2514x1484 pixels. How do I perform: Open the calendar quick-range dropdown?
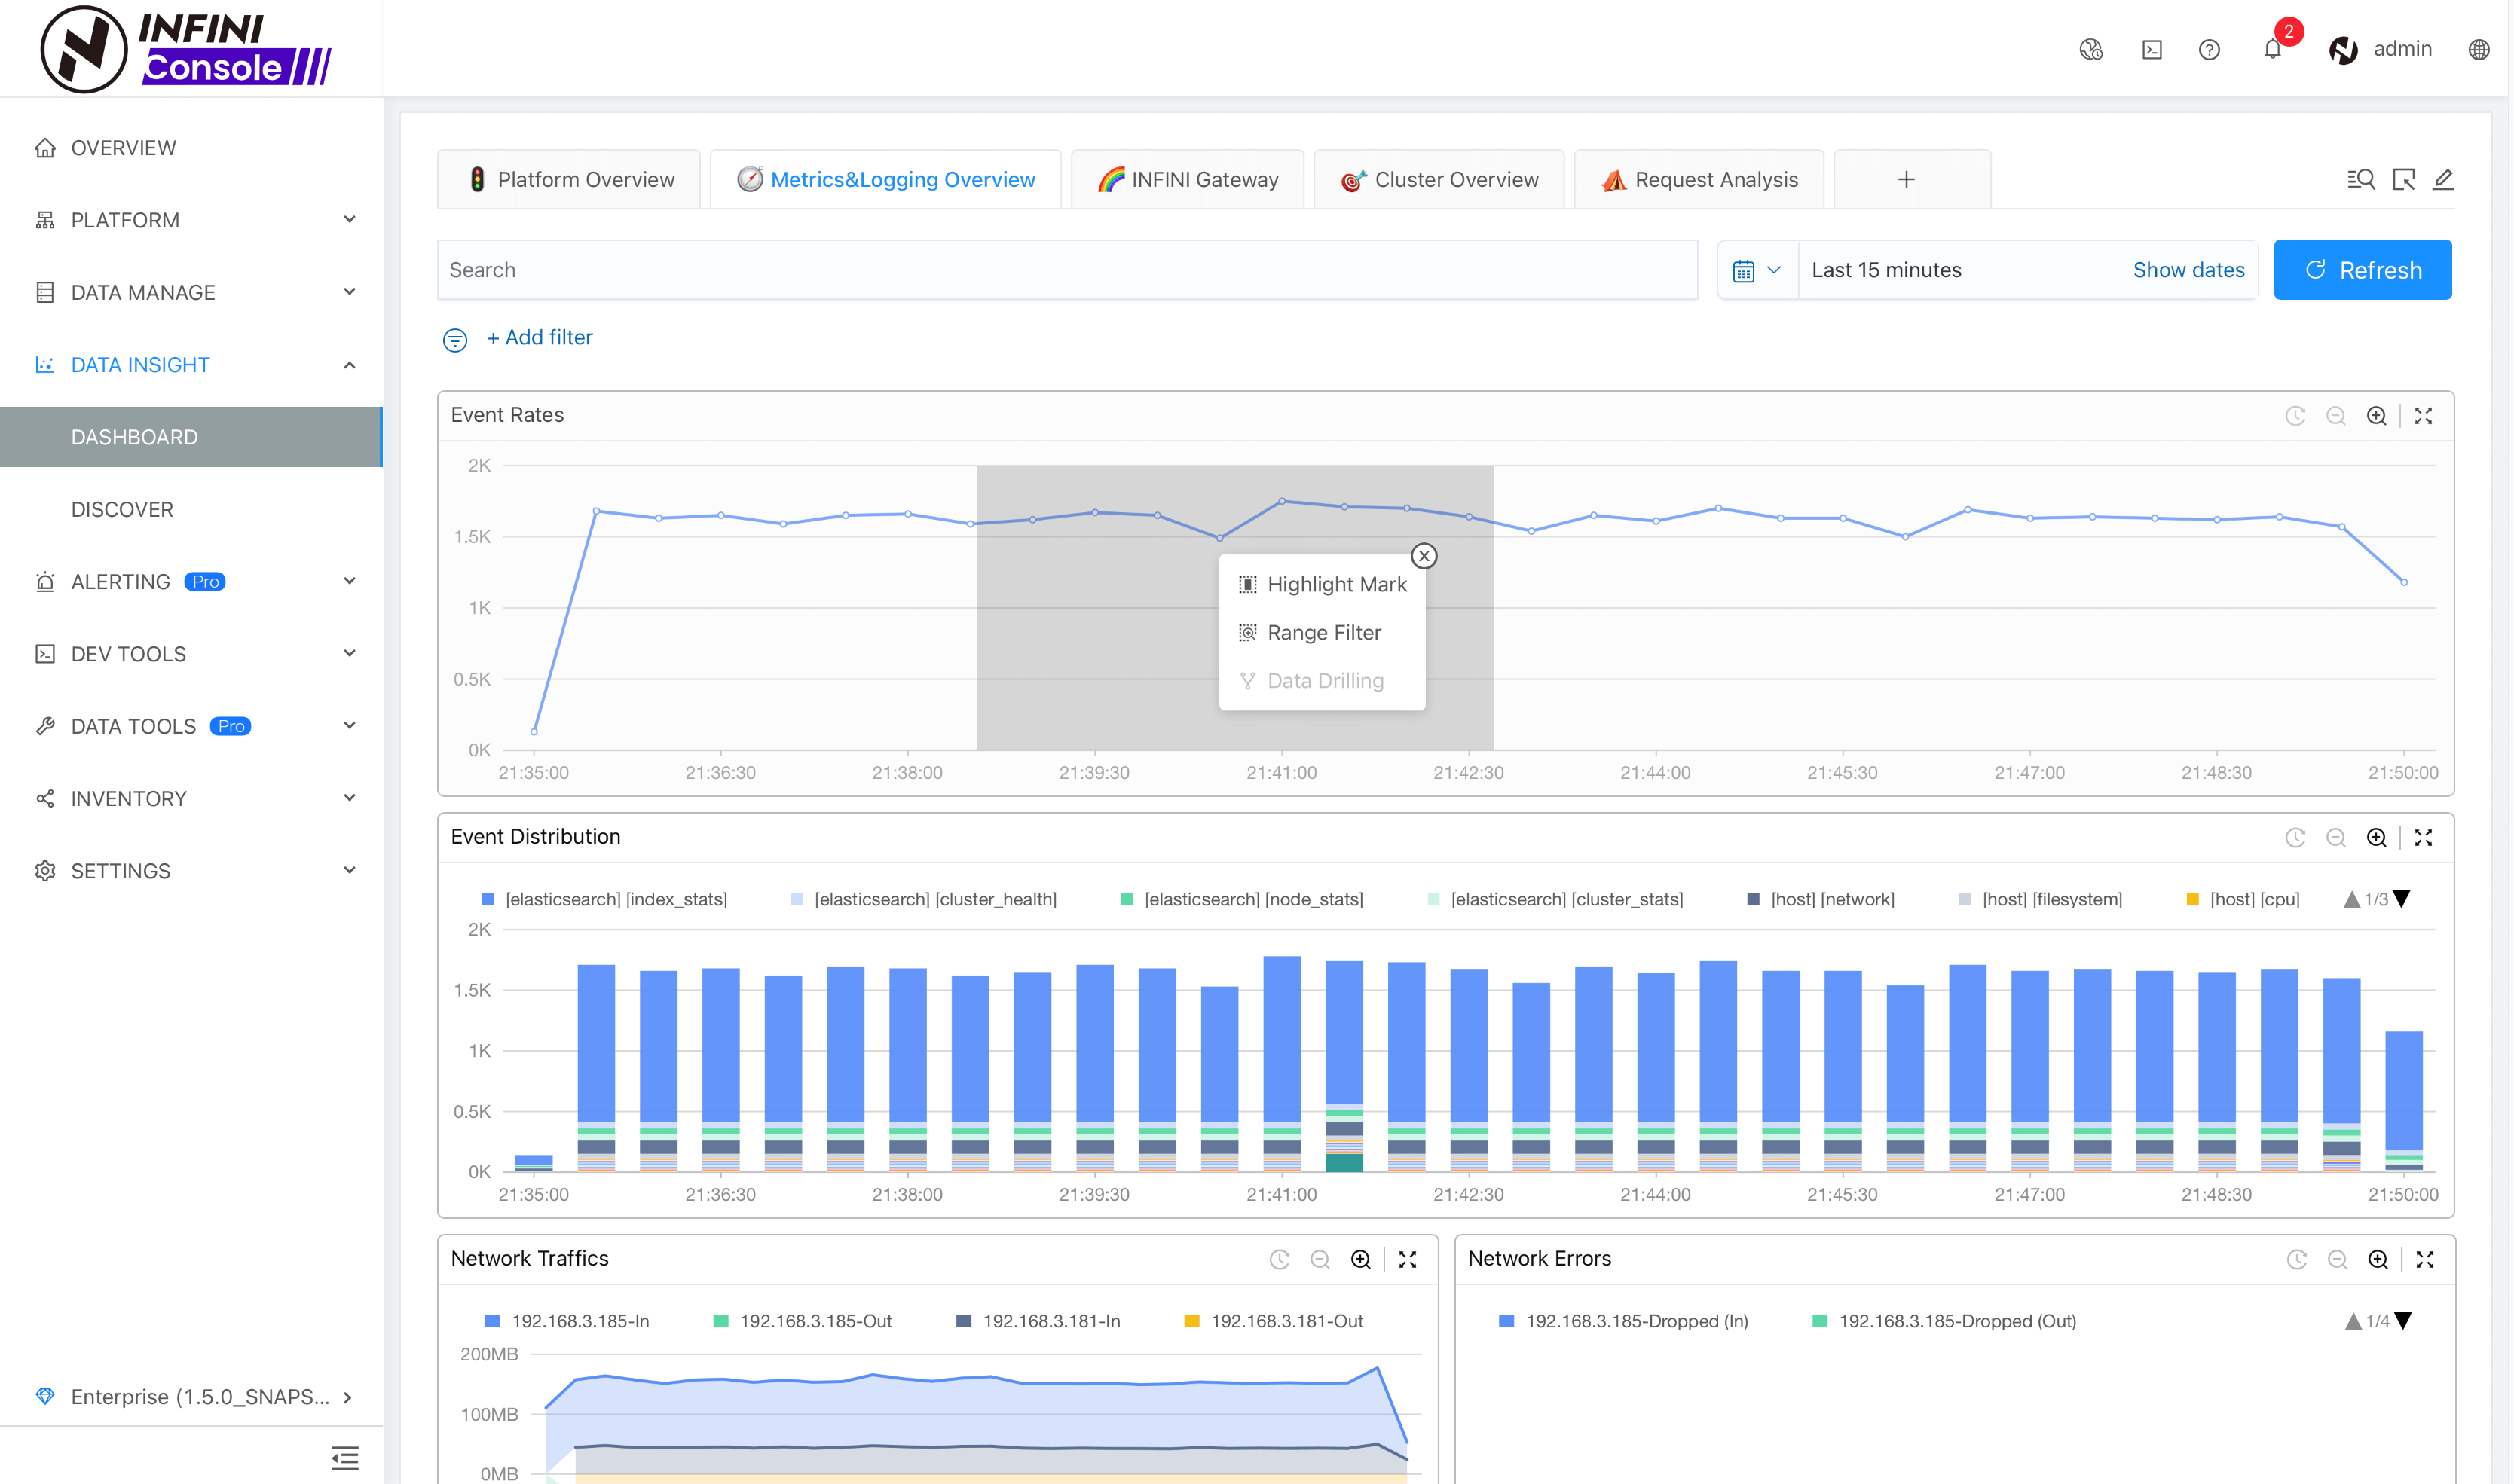click(1757, 270)
